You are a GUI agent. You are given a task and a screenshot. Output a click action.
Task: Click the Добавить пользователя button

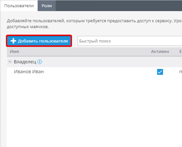(x=39, y=41)
